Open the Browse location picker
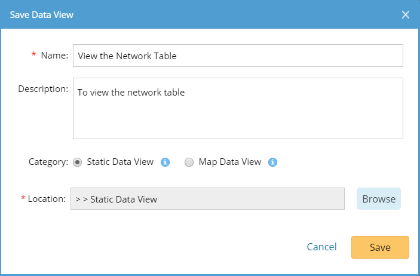The image size is (420, 276). point(379,199)
